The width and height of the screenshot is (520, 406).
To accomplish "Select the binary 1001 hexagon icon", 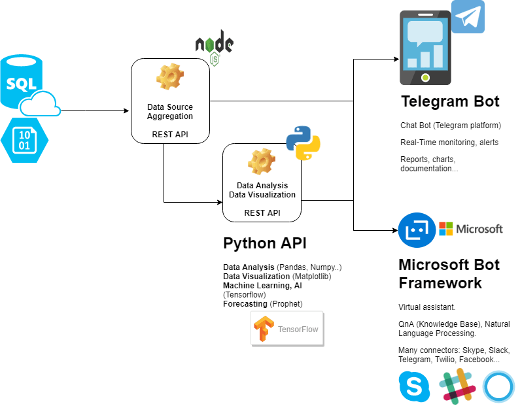I will coord(25,140).
